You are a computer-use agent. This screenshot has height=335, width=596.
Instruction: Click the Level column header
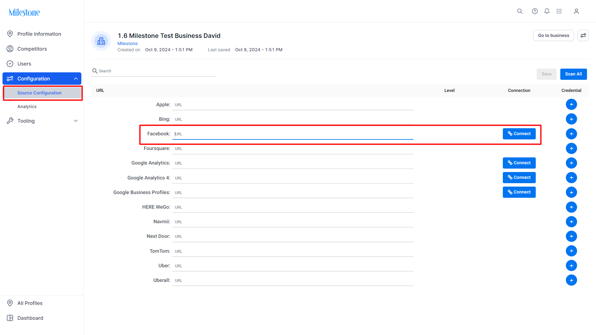[x=449, y=90]
